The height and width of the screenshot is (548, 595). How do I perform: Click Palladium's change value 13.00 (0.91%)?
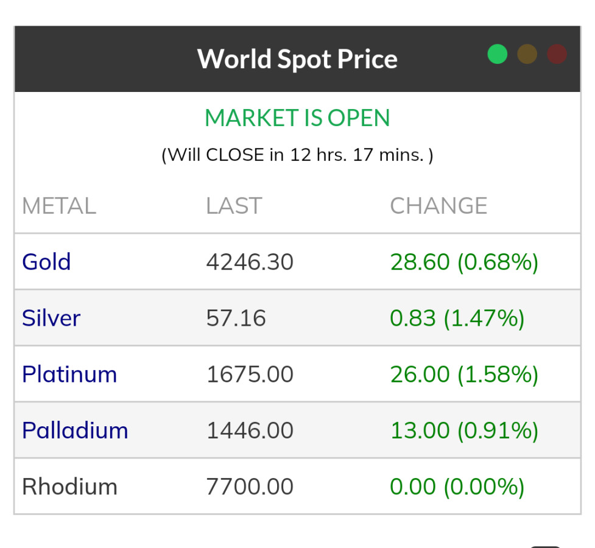pyautogui.click(x=464, y=430)
